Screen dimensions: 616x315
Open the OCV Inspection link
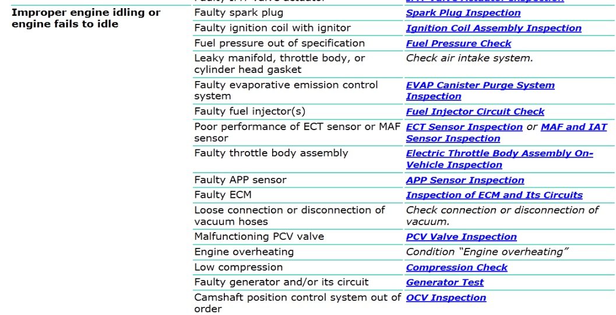click(x=446, y=297)
